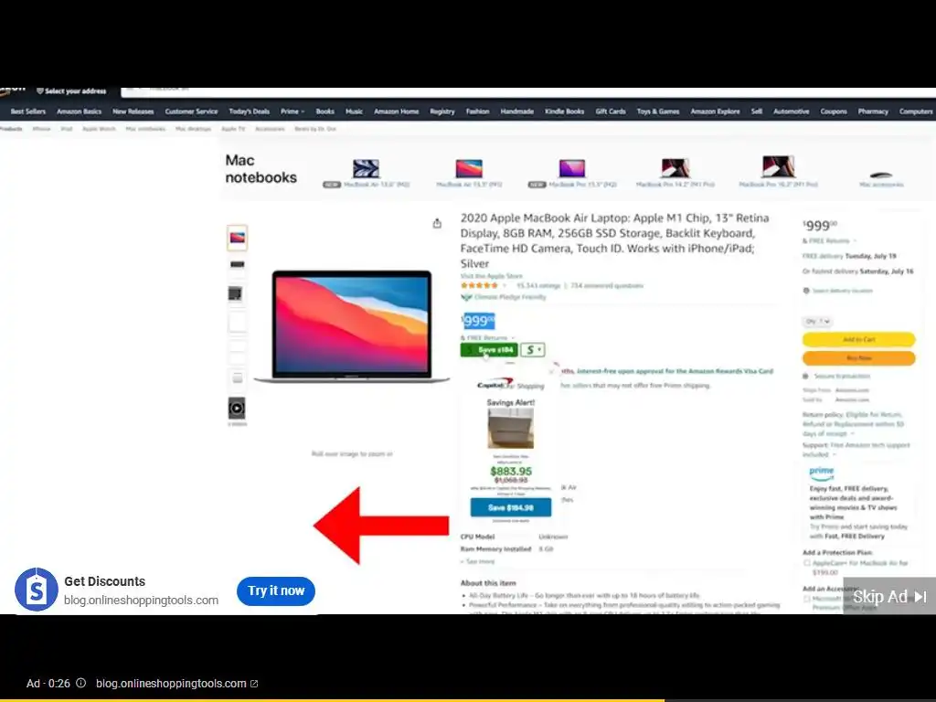Select the third product thumbnail
936x702 pixels.
pos(236,293)
